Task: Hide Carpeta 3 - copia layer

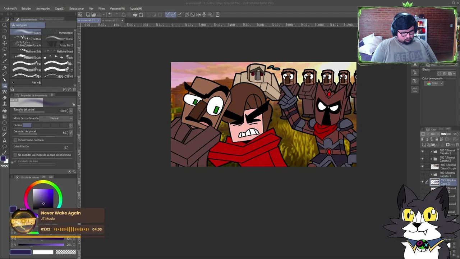Action: click(x=422, y=166)
